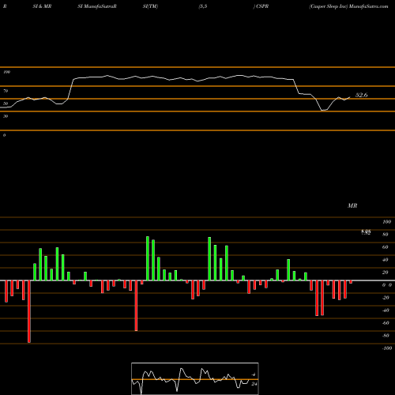
Task: Click the MR axis label "-40"
Action: click(386, 310)
